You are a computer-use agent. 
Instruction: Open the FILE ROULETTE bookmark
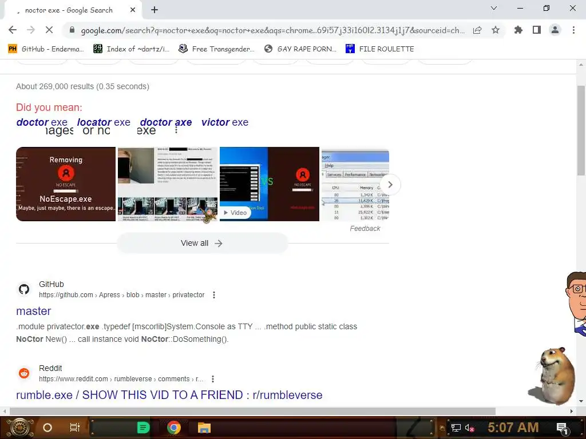380,49
